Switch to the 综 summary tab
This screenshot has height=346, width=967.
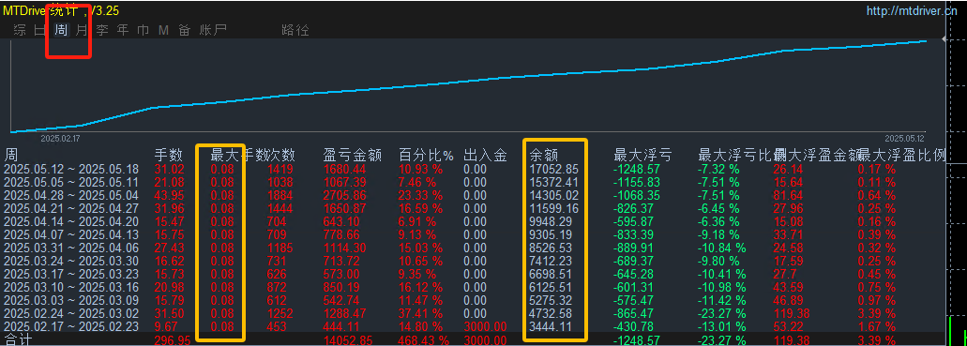pos(20,30)
